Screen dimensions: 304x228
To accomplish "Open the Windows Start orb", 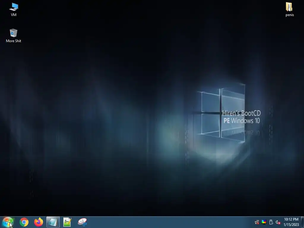I will 8,222.
